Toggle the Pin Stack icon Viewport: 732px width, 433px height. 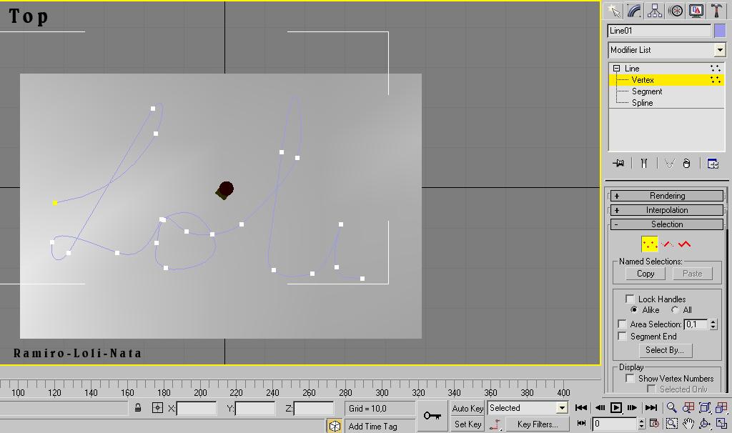point(618,164)
